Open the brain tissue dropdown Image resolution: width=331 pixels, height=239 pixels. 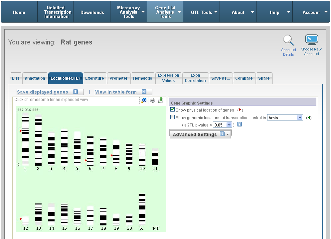(285, 118)
